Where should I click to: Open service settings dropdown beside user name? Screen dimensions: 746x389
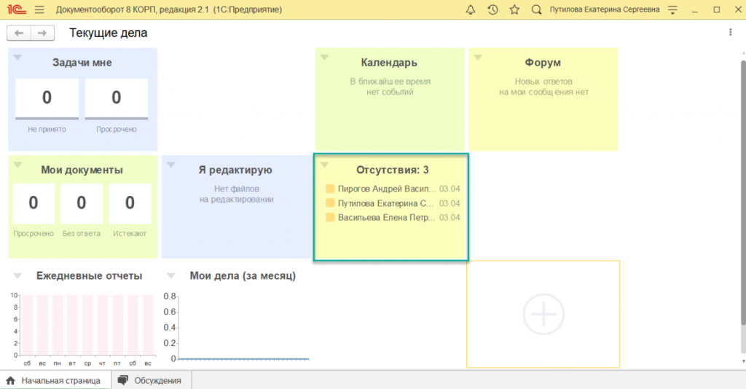[x=672, y=9]
